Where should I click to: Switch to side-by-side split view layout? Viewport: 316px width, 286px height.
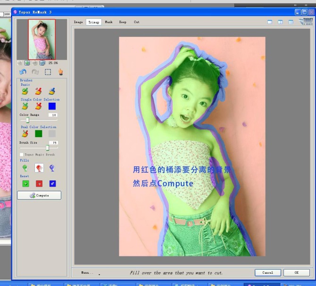[x=280, y=22]
